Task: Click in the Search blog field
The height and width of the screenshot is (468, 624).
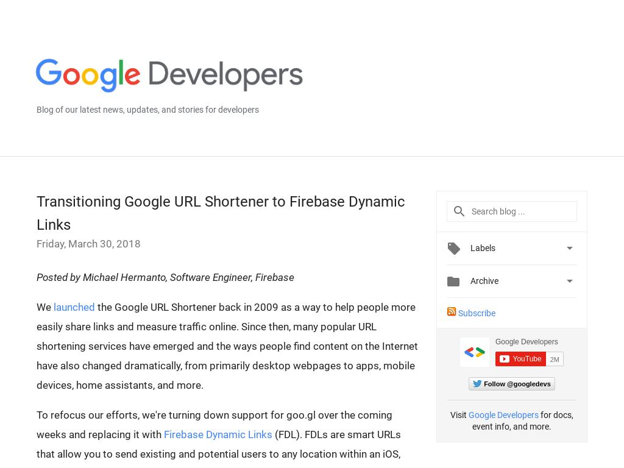Action: click(521, 211)
